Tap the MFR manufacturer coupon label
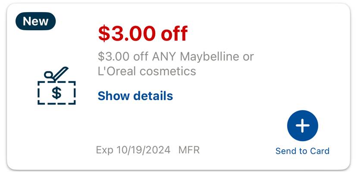Viewport: 357px width, 175px height. [189, 150]
